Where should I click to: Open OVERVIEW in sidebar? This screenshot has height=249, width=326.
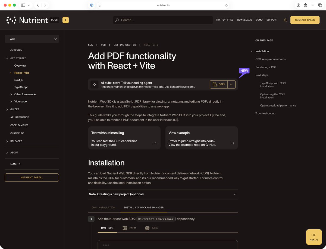tap(16, 50)
